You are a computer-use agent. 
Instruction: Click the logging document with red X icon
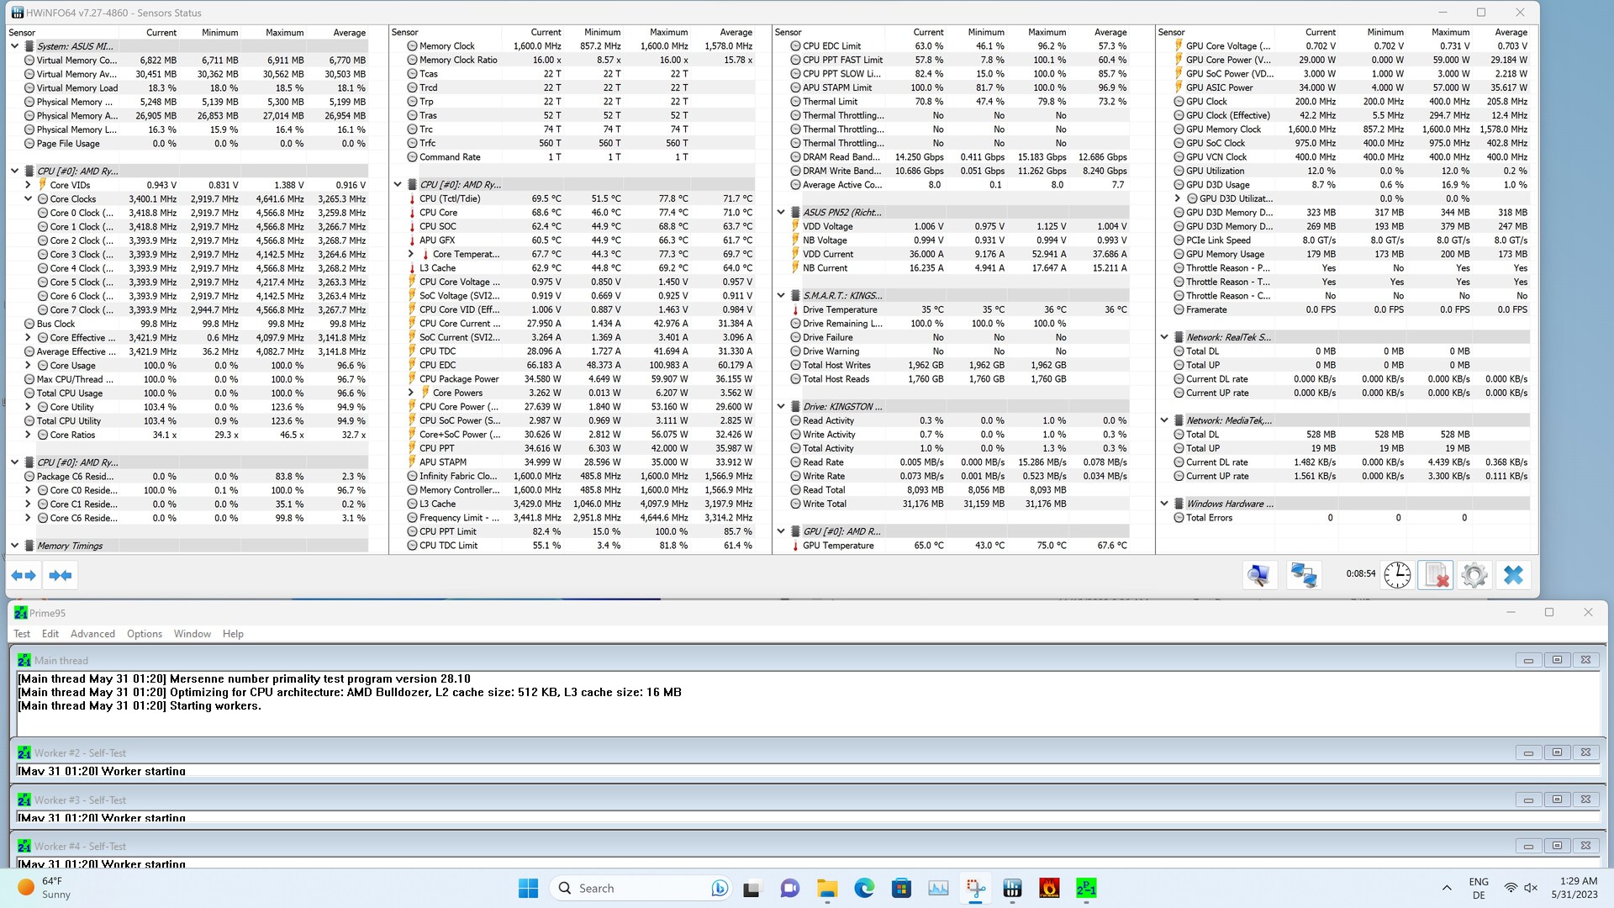pyautogui.click(x=1436, y=575)
